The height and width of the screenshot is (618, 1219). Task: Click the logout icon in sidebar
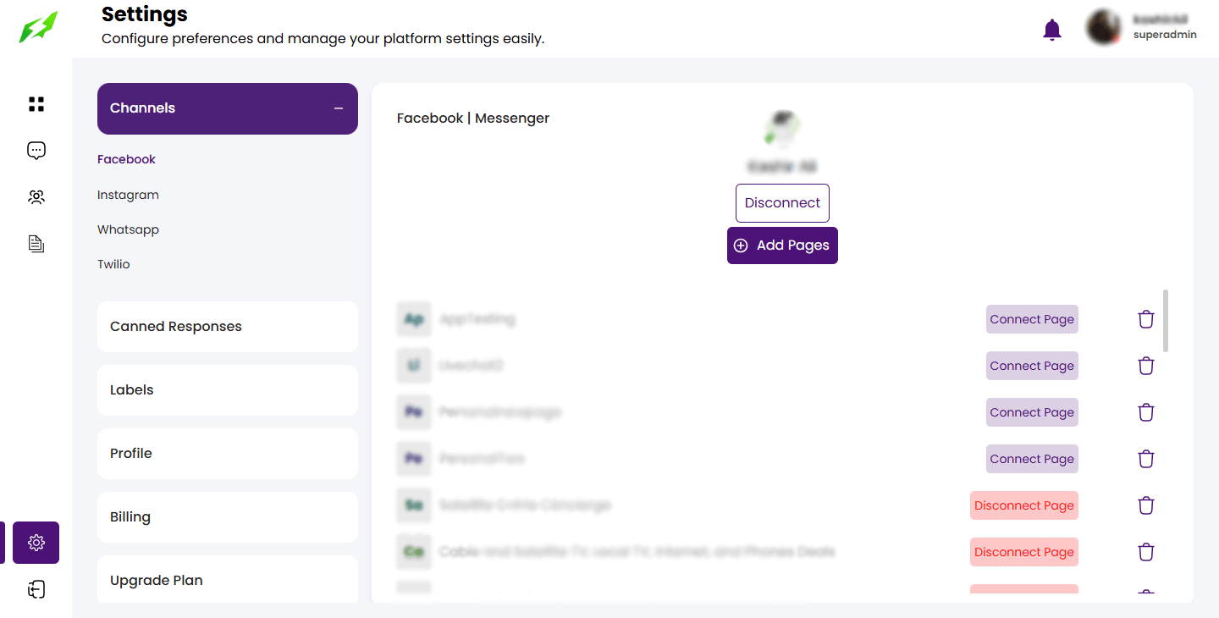click(x=36, y=589)
